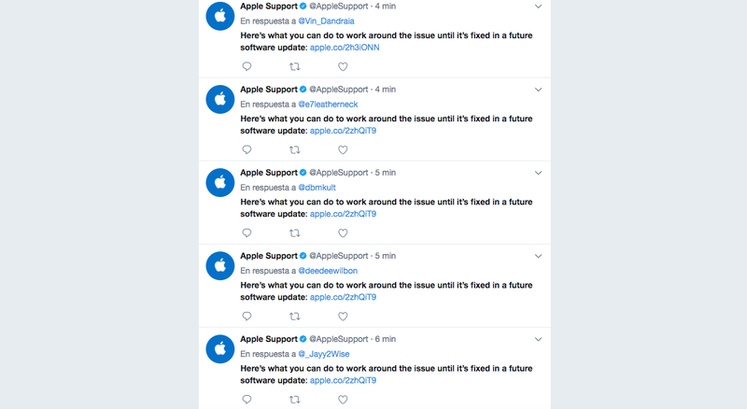Open the @deedeewilbon profile mention
Viewport: 747px width, 409px height.
[x=328, y=270]
